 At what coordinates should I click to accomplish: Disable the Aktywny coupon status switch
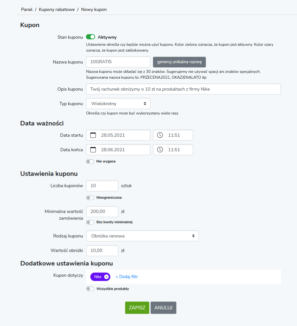91,37
